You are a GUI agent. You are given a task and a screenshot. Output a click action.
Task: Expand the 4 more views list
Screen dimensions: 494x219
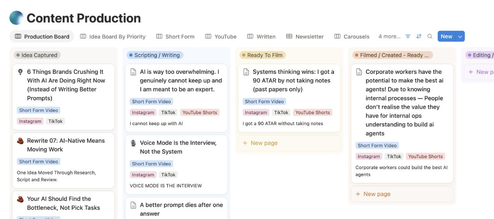[389, 36]
